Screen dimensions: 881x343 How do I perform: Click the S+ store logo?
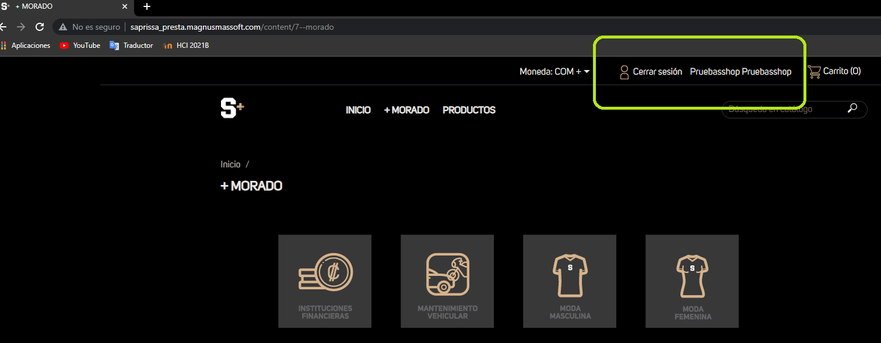pos(232,108)
